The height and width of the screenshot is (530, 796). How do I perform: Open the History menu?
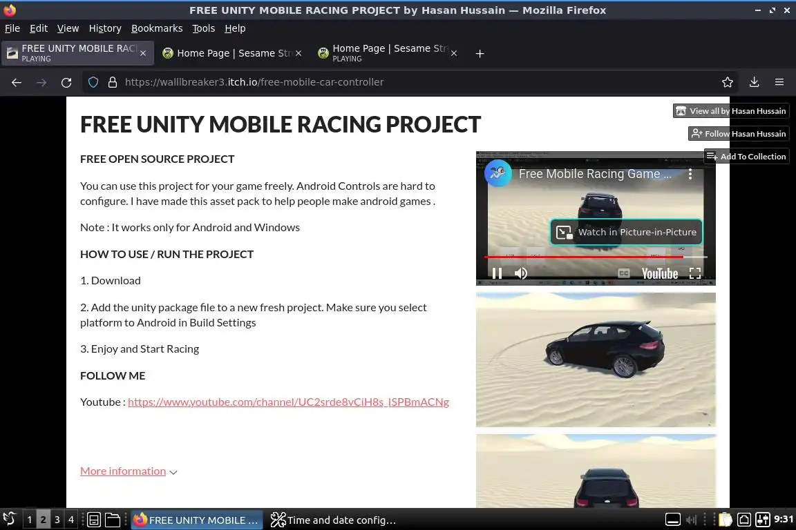tap(105, 28)
